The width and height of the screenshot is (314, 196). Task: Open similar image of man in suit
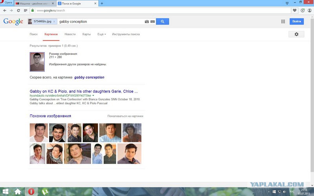click(x=58, y=132)
